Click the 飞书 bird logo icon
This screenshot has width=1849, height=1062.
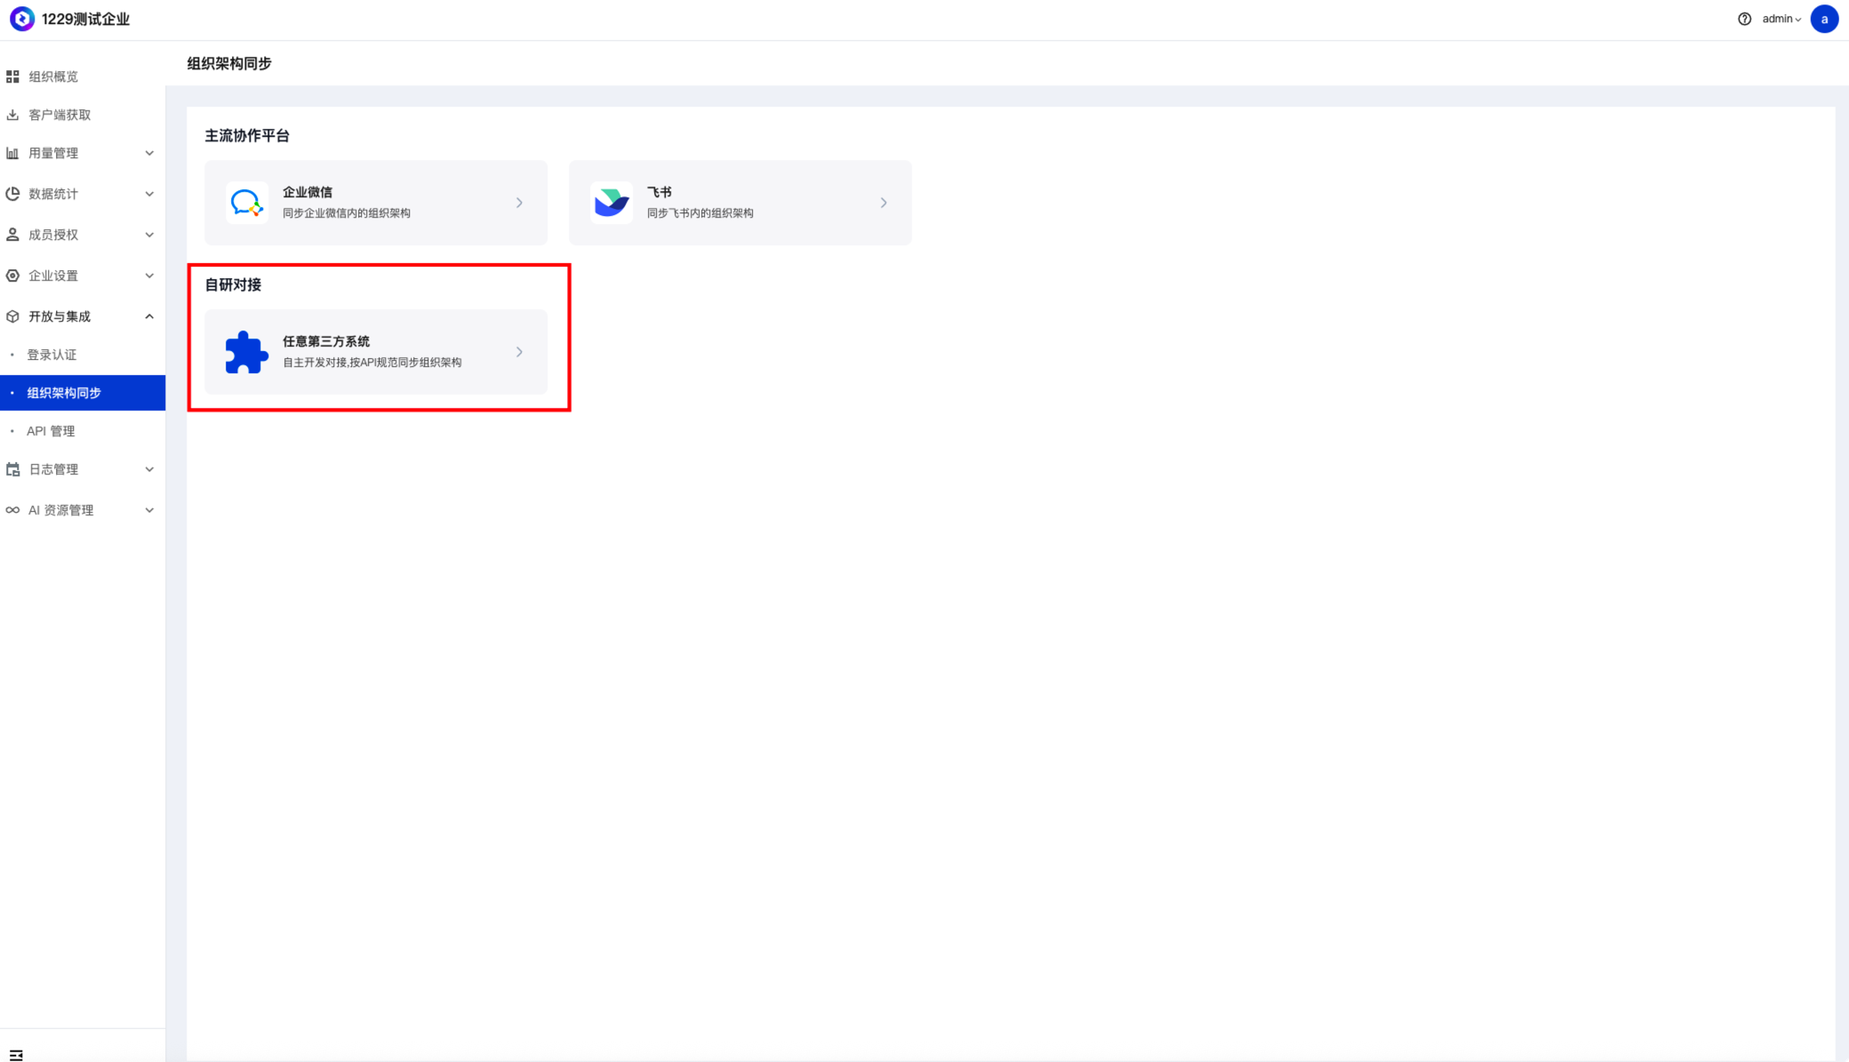tap(611, 203)
